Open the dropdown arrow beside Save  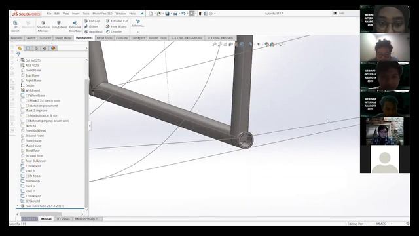coord(171,14)
